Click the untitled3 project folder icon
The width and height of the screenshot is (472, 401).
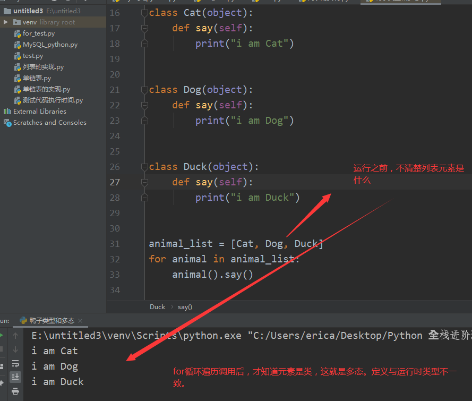pos(7,11)
